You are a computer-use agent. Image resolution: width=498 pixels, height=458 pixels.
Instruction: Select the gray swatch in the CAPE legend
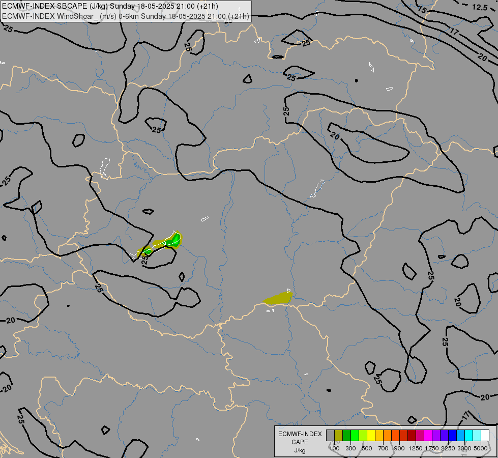pyautogui.click(x=330, y=436)
